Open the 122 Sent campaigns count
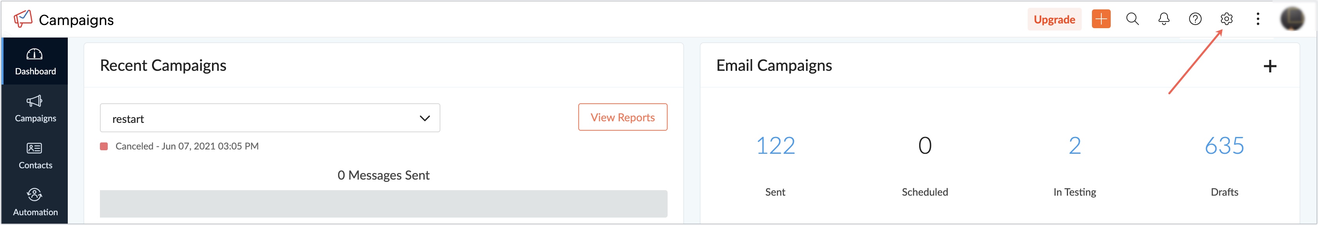Image resolution: width=1318 pixels, height=225 pixels. (775, 146)
